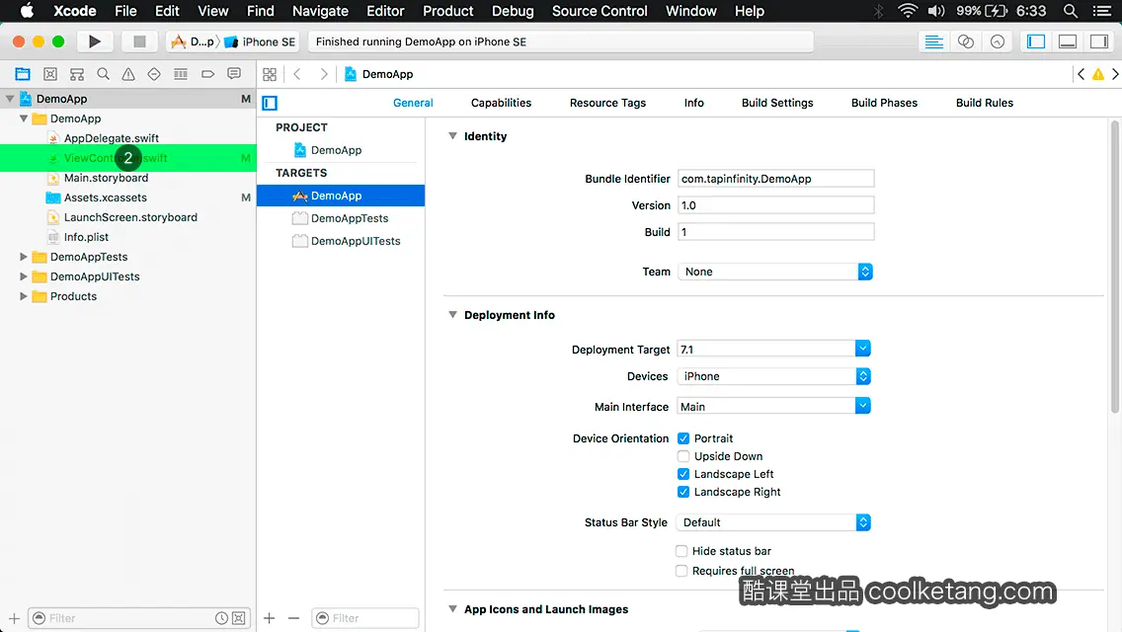Collapse App Icons and Launch Images section

[452, 608]
